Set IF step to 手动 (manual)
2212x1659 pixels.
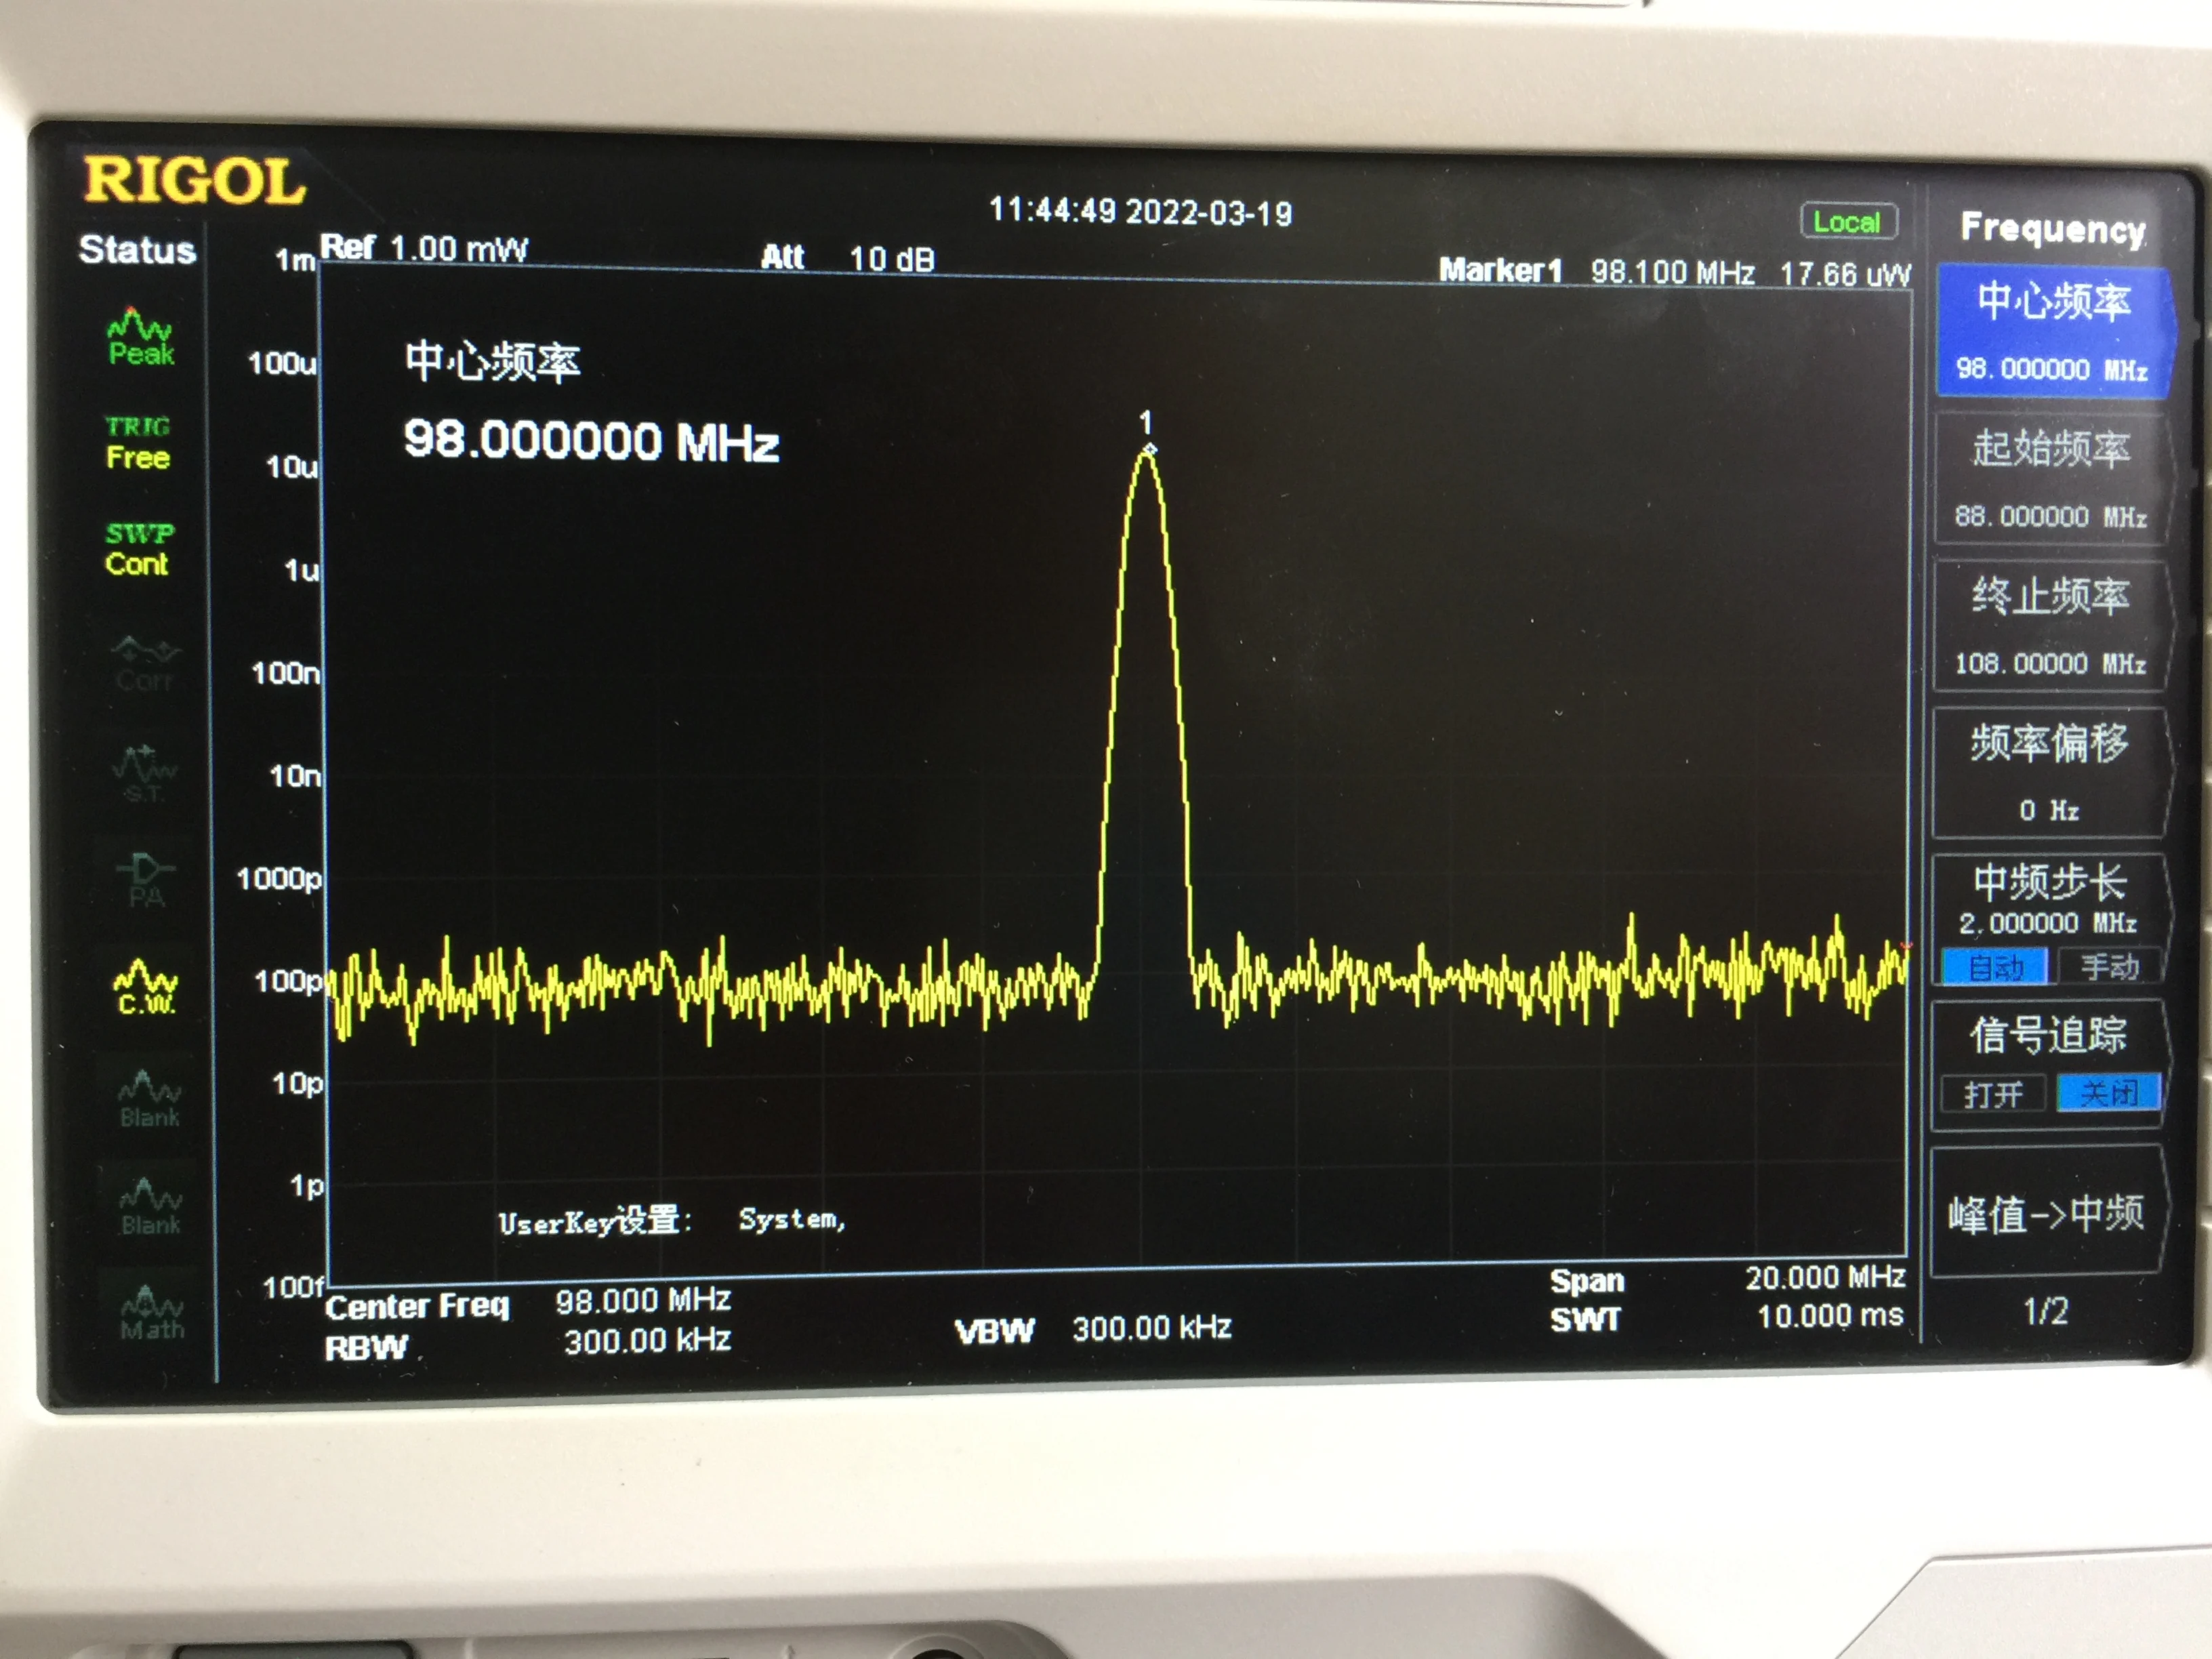(x=2109, y=966)
